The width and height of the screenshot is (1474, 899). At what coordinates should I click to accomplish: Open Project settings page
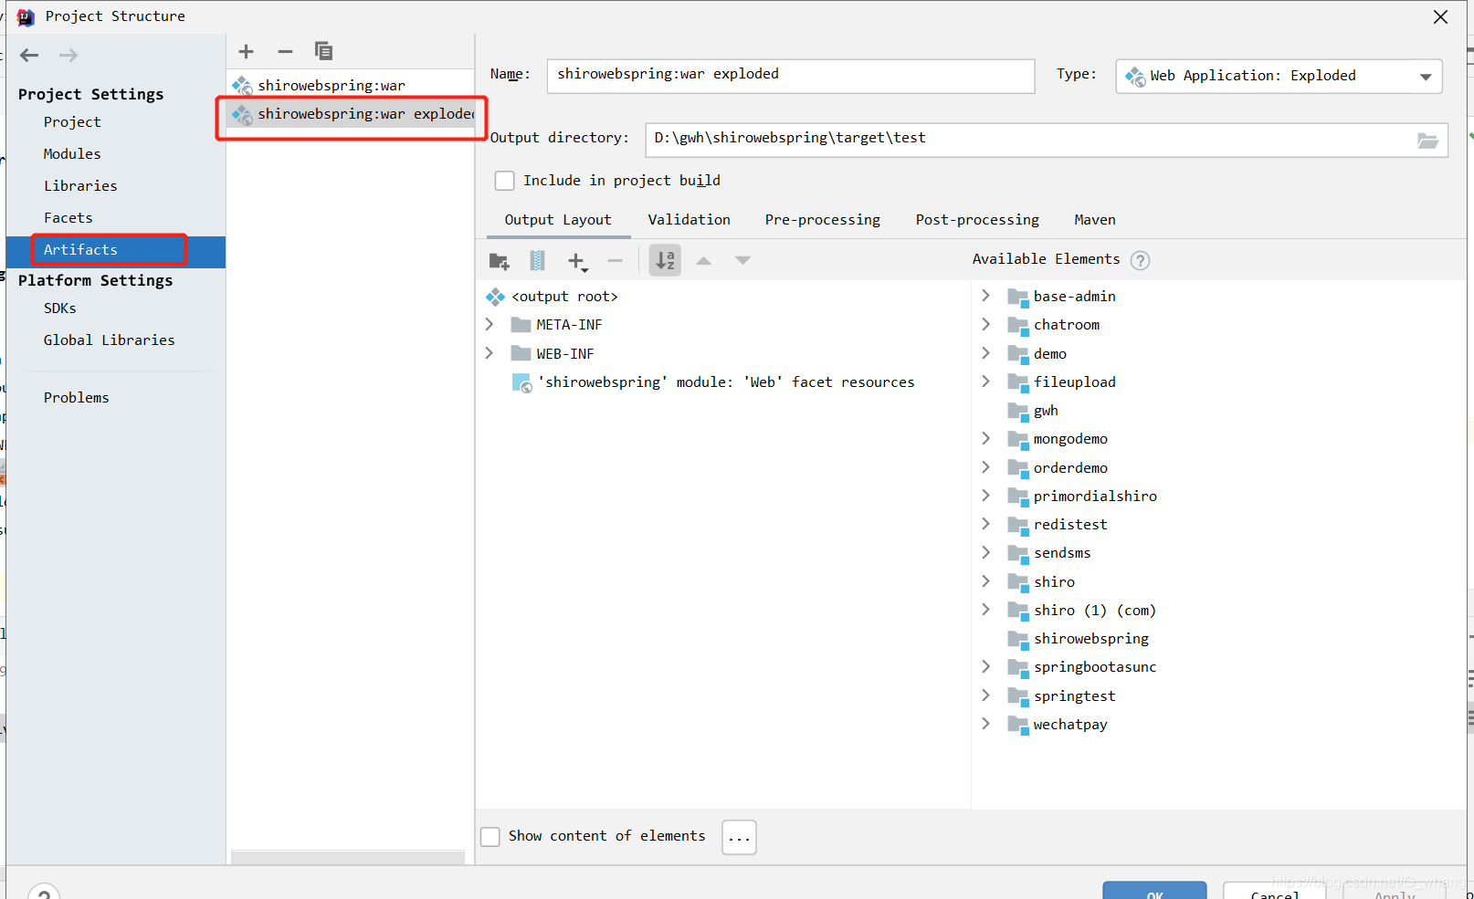[x=72, y=122]
